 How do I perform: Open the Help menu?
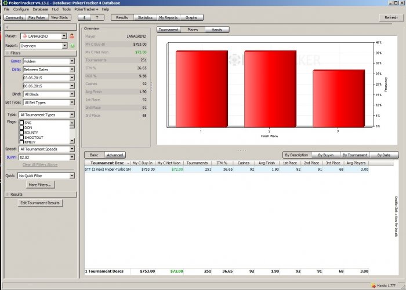[x=106, y=9]
